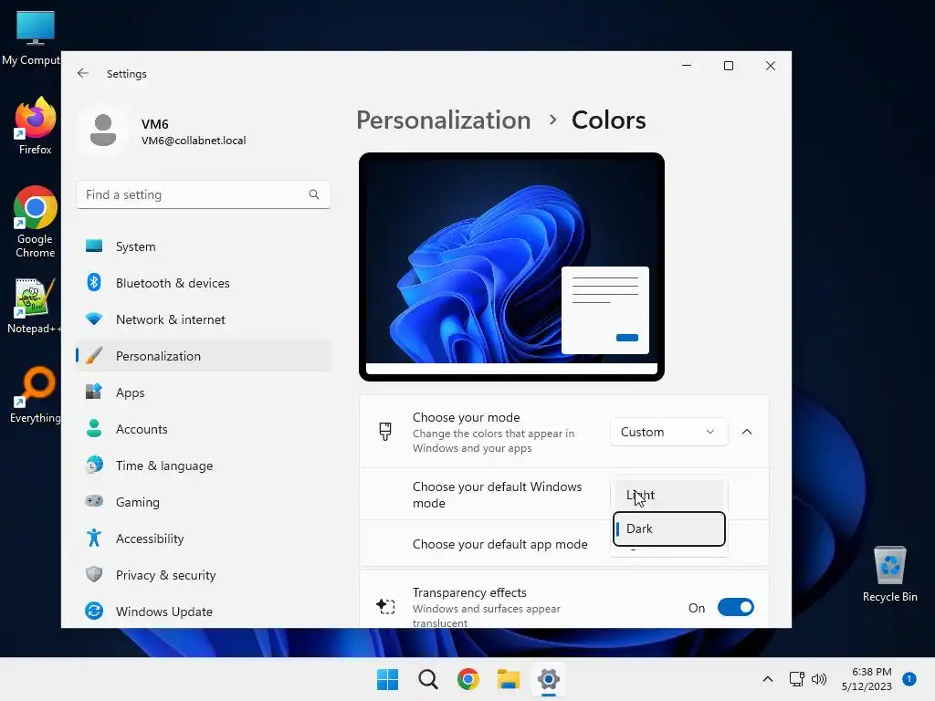
Task: Open Gaming settings category
Action: click(204, 501)
